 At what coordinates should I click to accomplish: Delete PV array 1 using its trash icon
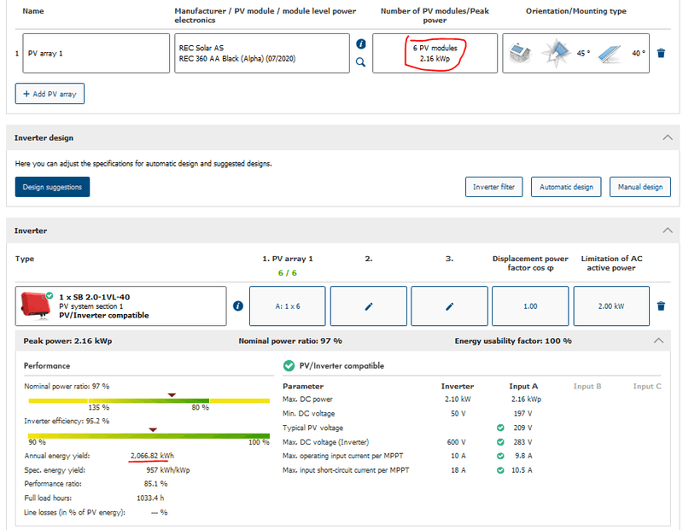click(x=661, y=53)
